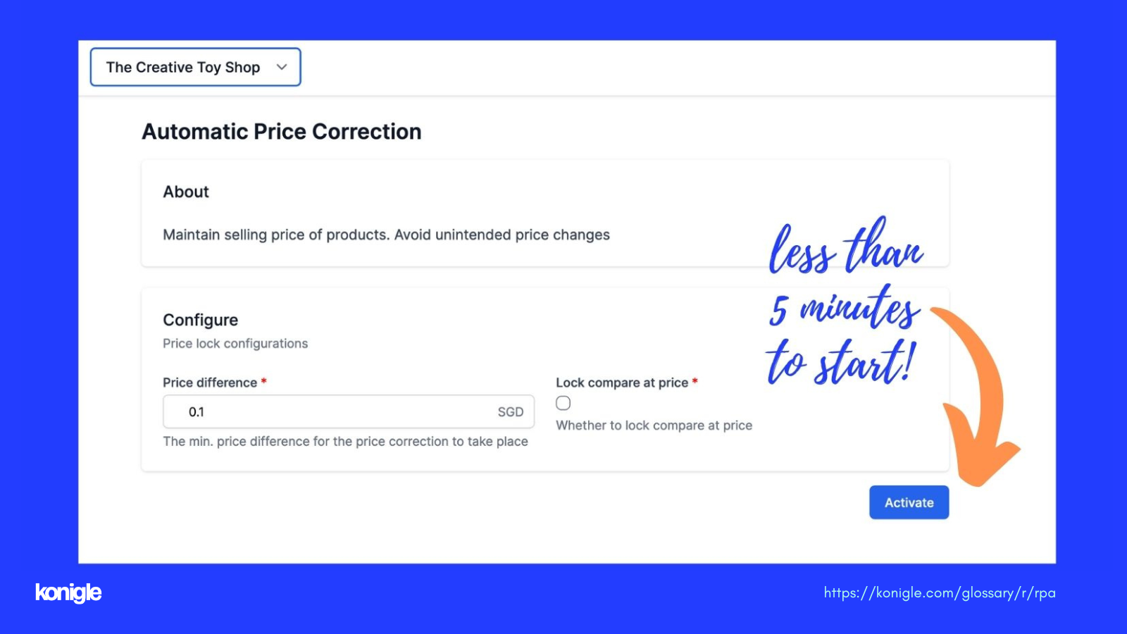Click the Automatic Price Correction heading
Viewport: 1127px width, 634px height.
pyautogui.click(x=282, y=132)
